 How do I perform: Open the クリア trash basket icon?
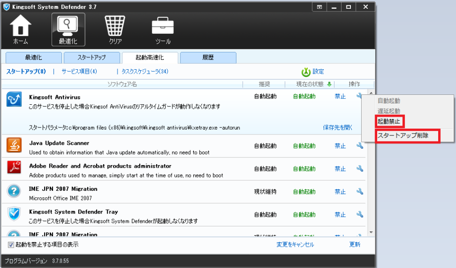[x=115, y=29]
